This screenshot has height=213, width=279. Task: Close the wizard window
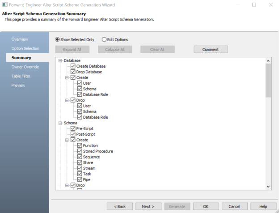(x=271, y=4)
